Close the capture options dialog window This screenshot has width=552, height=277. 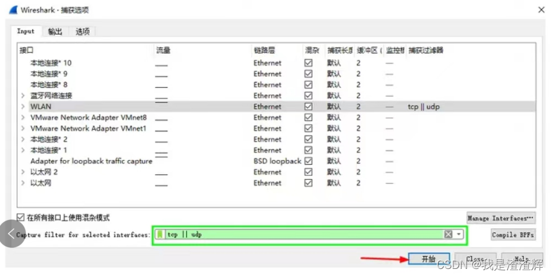(x=541, y=10)
